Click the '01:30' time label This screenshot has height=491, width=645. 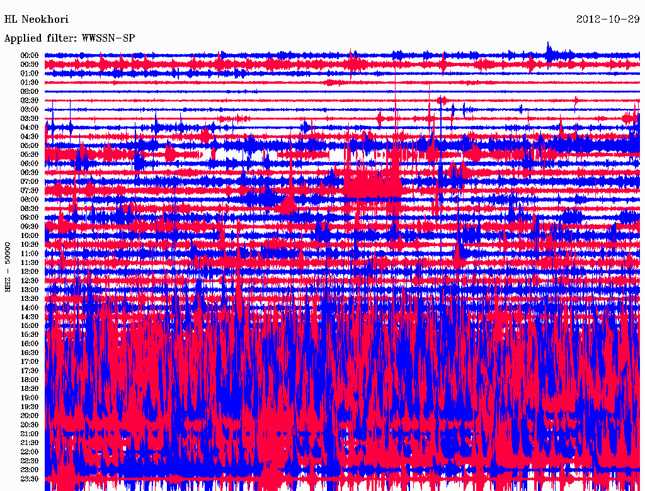coord(30,82)
